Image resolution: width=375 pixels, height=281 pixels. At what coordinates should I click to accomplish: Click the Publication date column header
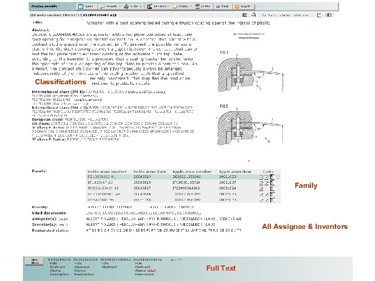coord(149,172)
